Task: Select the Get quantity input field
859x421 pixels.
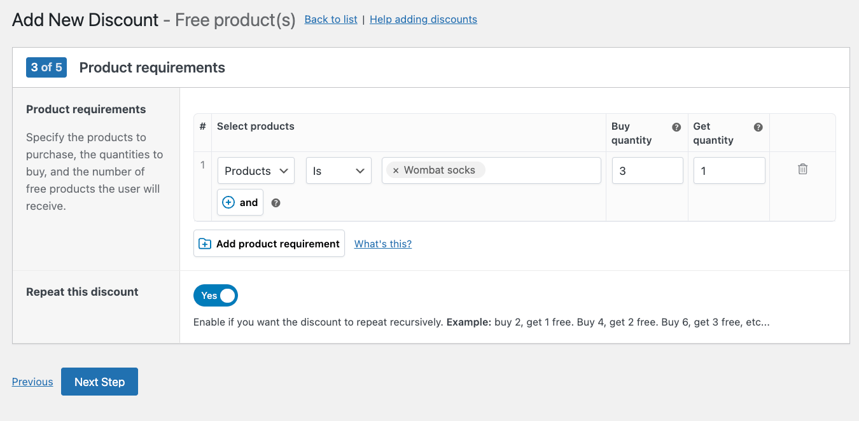Action: point(729,170)
